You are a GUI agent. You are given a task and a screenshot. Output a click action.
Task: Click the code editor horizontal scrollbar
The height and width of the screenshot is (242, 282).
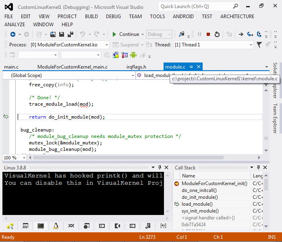pos(129,158)
